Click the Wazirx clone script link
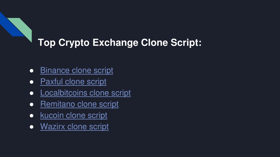280x157 pixels. 74,126
